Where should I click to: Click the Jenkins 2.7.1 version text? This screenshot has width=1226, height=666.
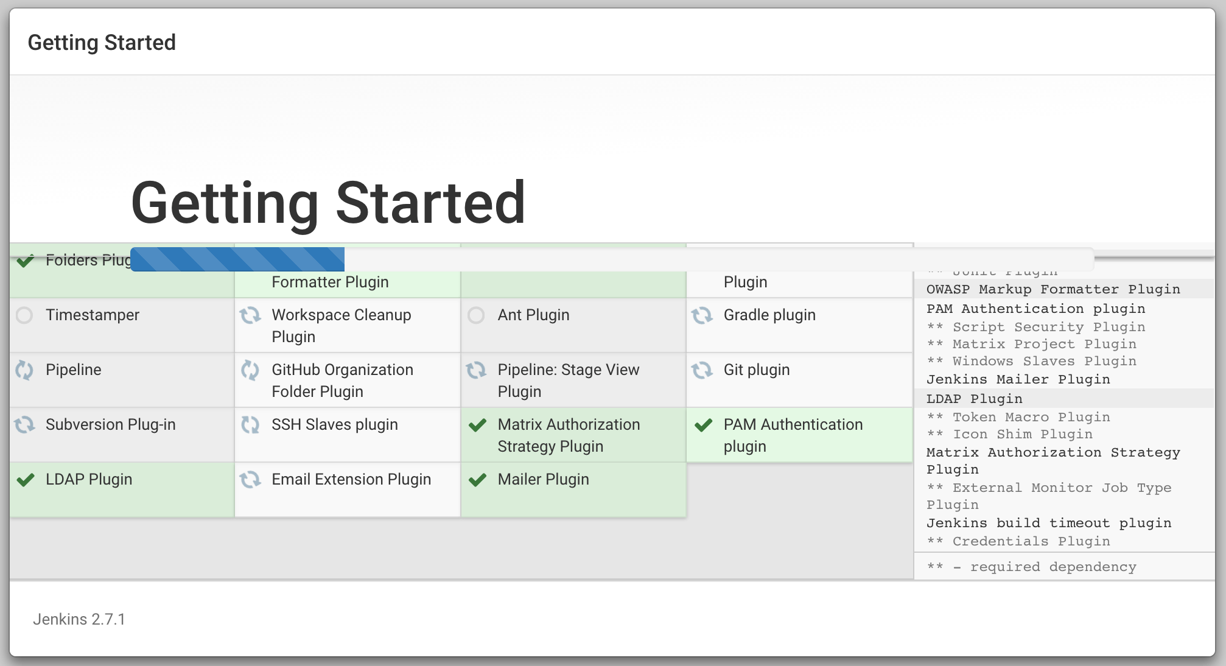click(79, 619)
